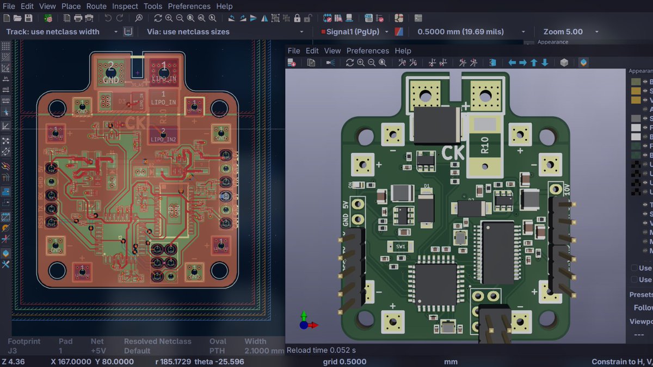Rotate selection counterclockwise in PCB toolbar
Image resolution: width=653 pixels, height=367 pixels.
(x=231, y=18)
